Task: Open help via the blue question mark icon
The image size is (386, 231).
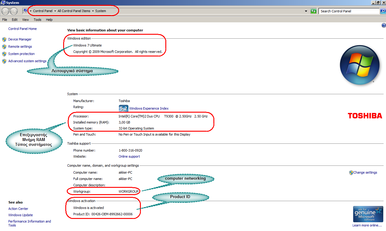Action: 384,26
